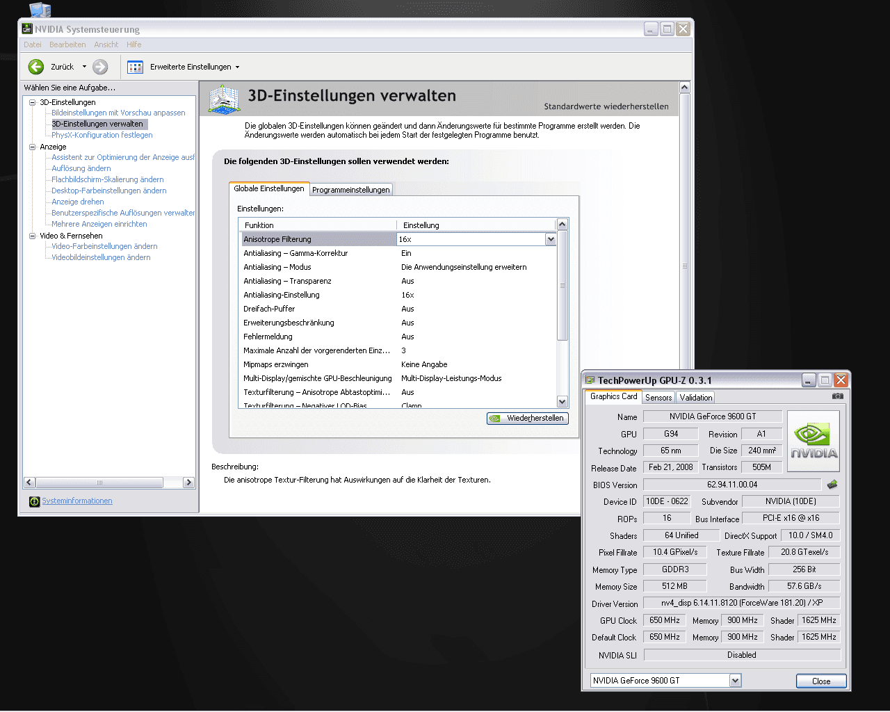
Task: Select the Antialiasing – Transparenz row
Action: click(399, 281)
